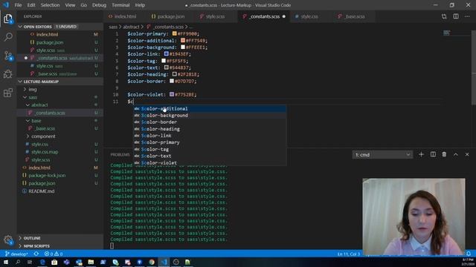Click the abstract breadcrumb segment
This screenshot has height=267, width=476.
131,27
